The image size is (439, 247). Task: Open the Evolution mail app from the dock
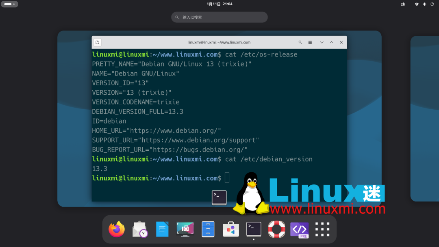[139, 229]
